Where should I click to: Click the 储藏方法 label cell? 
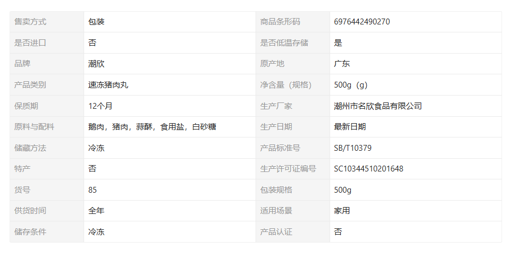coord(47,148)
